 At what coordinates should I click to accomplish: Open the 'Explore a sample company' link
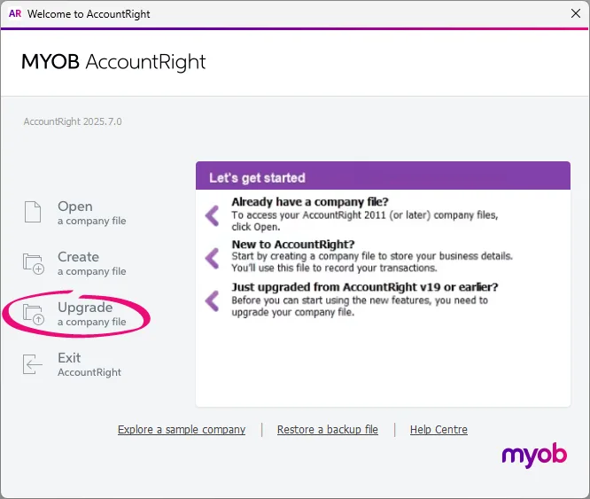point(182,429)
